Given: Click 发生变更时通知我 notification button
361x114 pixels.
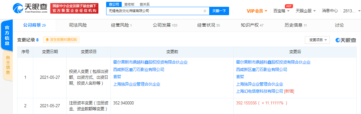Looking at the screenshot, I should tap(61, 40).
